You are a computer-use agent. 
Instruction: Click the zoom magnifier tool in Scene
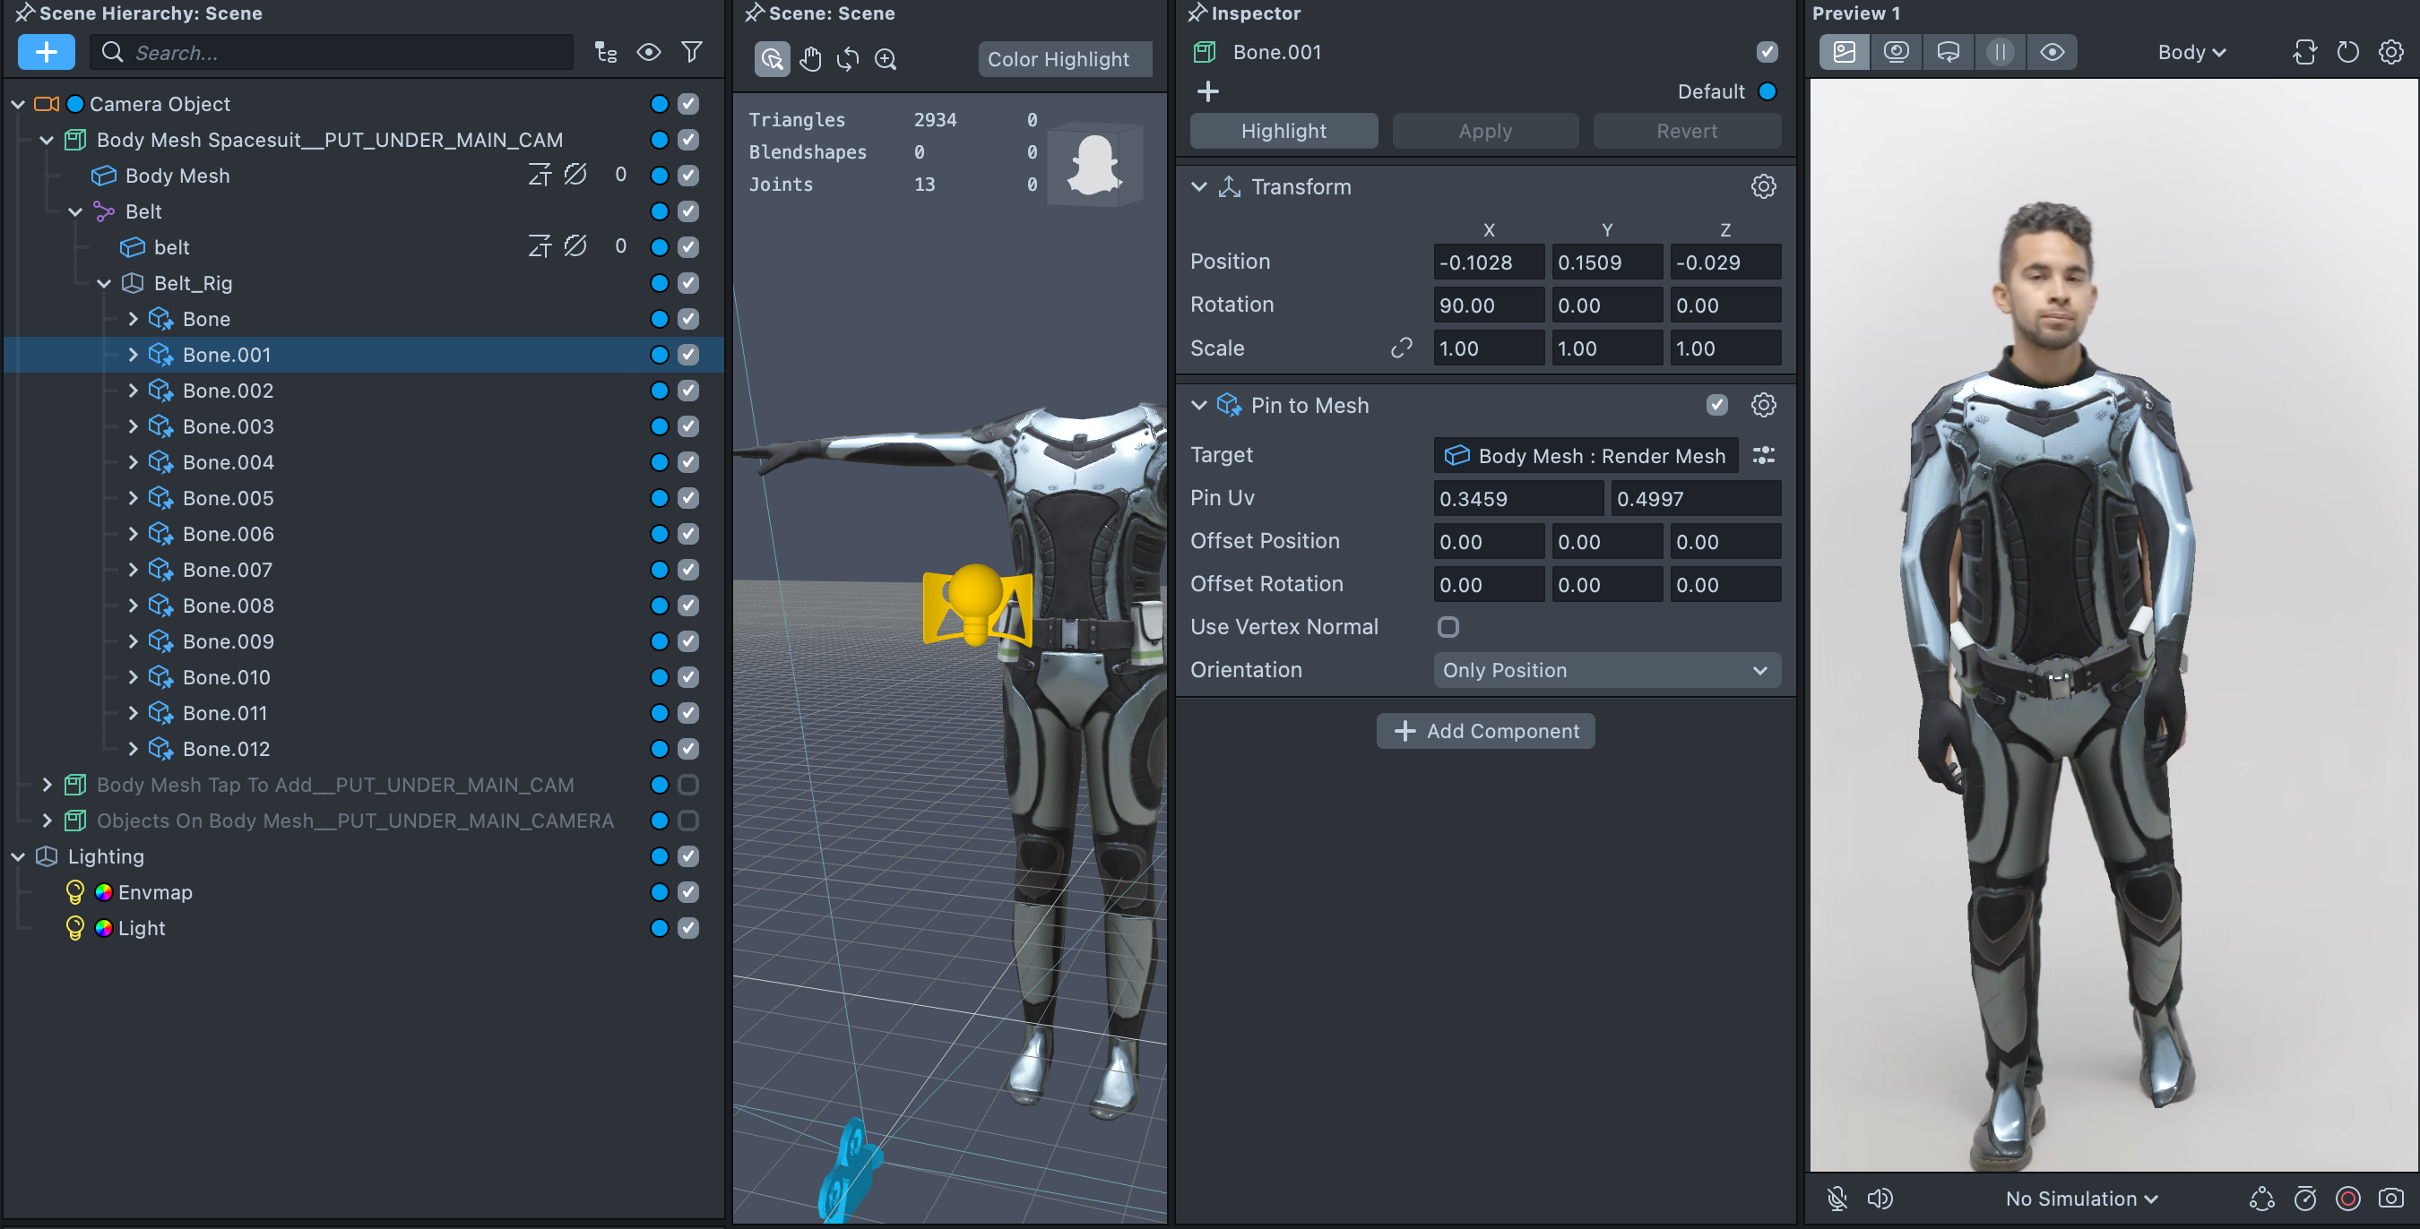tap(885, 59)
